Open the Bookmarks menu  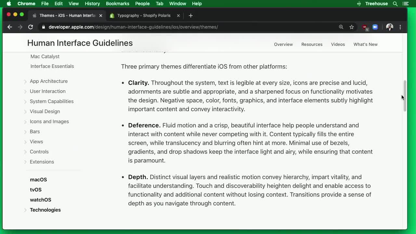coord(117,4)
